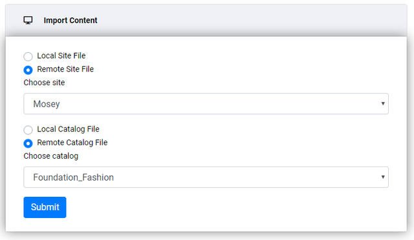The height and width of the screenshot is (240, 414).
Task: Choose the Remote Catalog File radio button
Action: click(28, 143)
